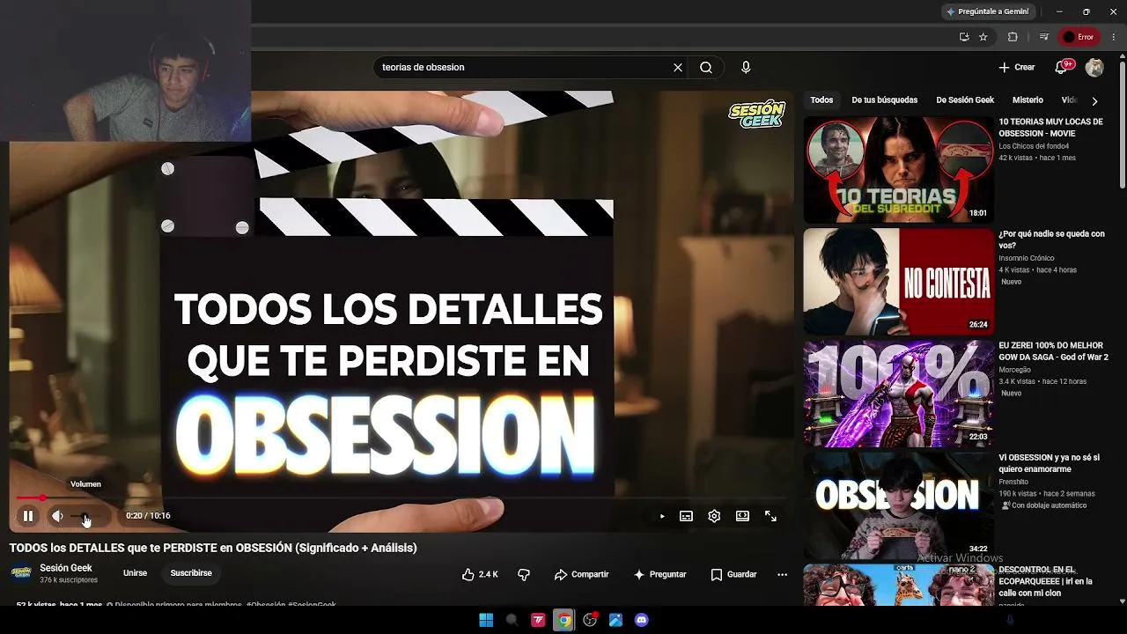Open Chrome media controls icon
The image size is (1127, 634).
pos(1043,37)
